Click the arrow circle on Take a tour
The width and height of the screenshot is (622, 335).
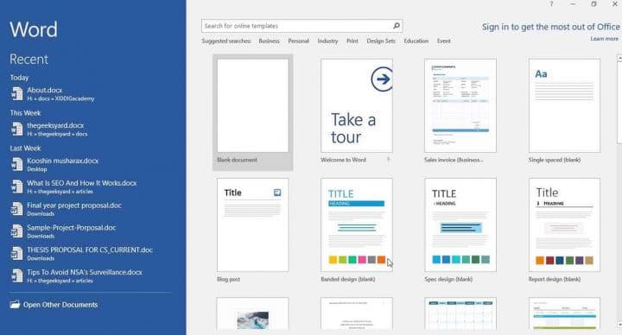pyautogui.click(x=382, y=79)
